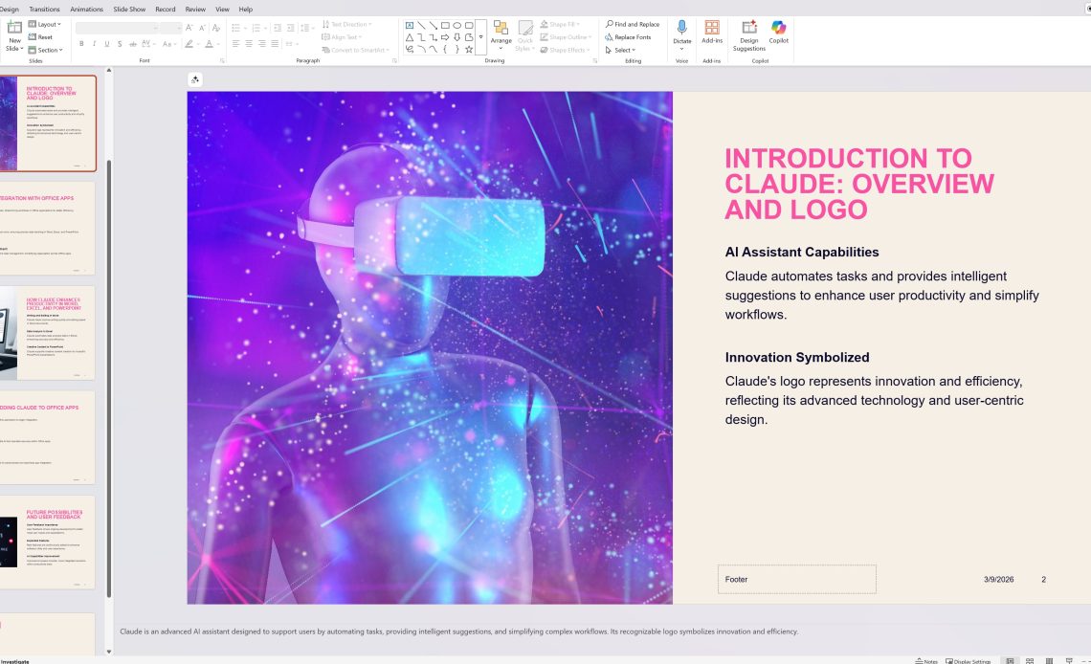Toggle italic text formatting
The image size is (1091, 664).
point(94,43)
